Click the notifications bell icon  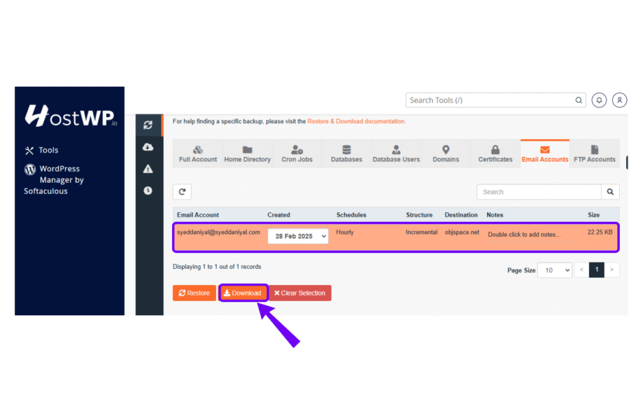pyautogui.click(x=599, y=100)
